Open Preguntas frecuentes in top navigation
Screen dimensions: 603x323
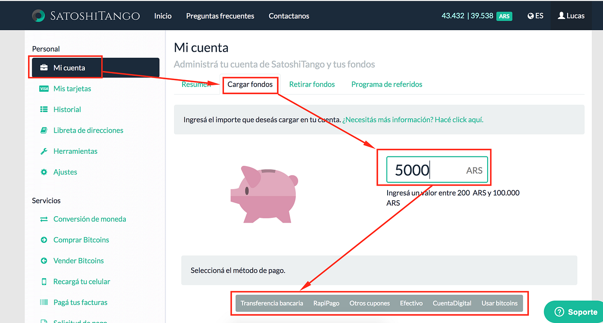tap(220, 16)
